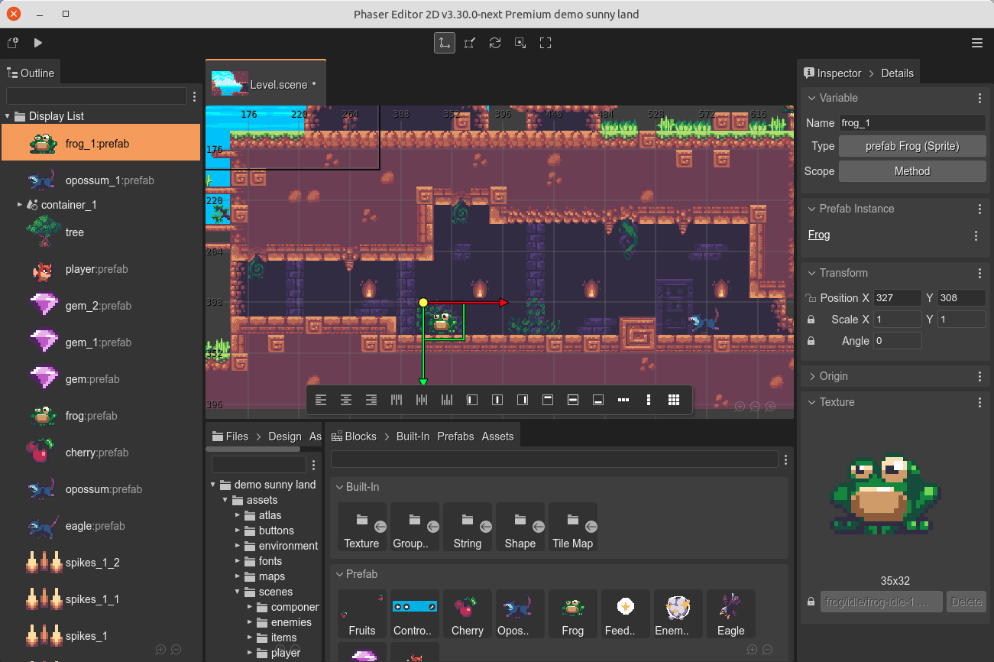Click the Delete texture button
This screenshot has width=994, height=662.
[x=966, y=602]
